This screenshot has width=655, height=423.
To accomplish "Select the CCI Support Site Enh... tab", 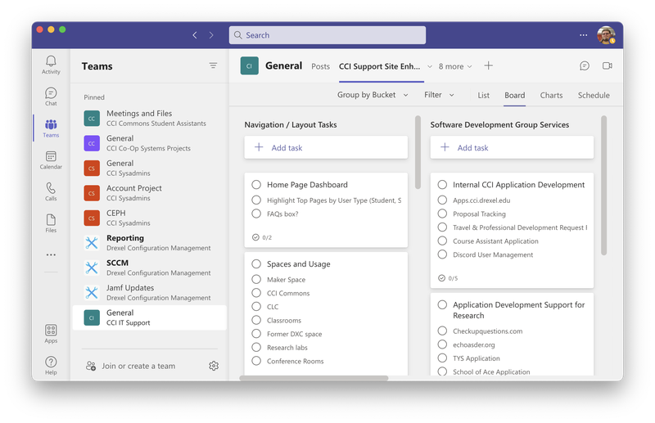I will tap(379, 66).
